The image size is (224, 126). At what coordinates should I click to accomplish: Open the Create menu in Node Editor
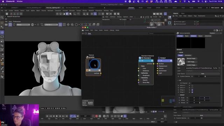pos(86,30)
